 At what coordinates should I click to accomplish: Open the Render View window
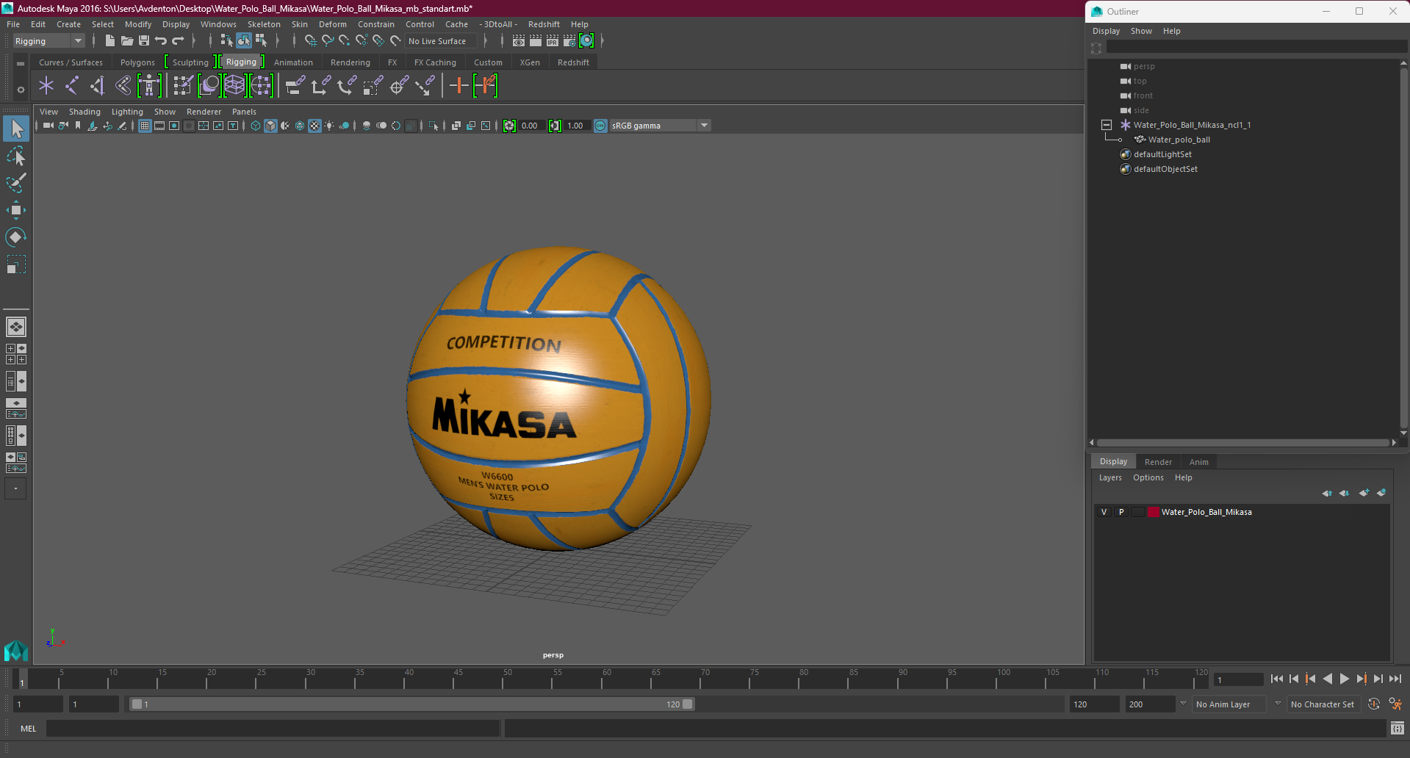(519, 41)
